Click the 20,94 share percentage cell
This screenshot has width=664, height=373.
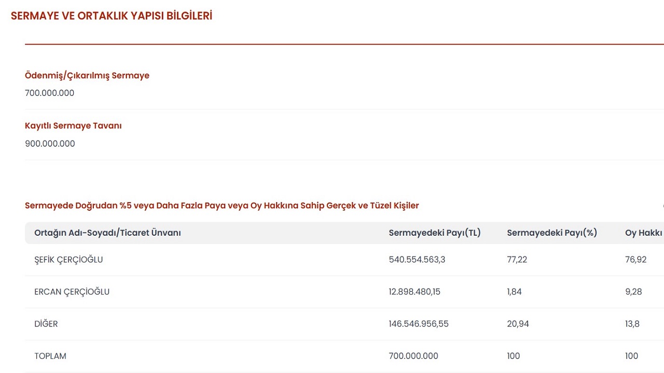(518, 324)
